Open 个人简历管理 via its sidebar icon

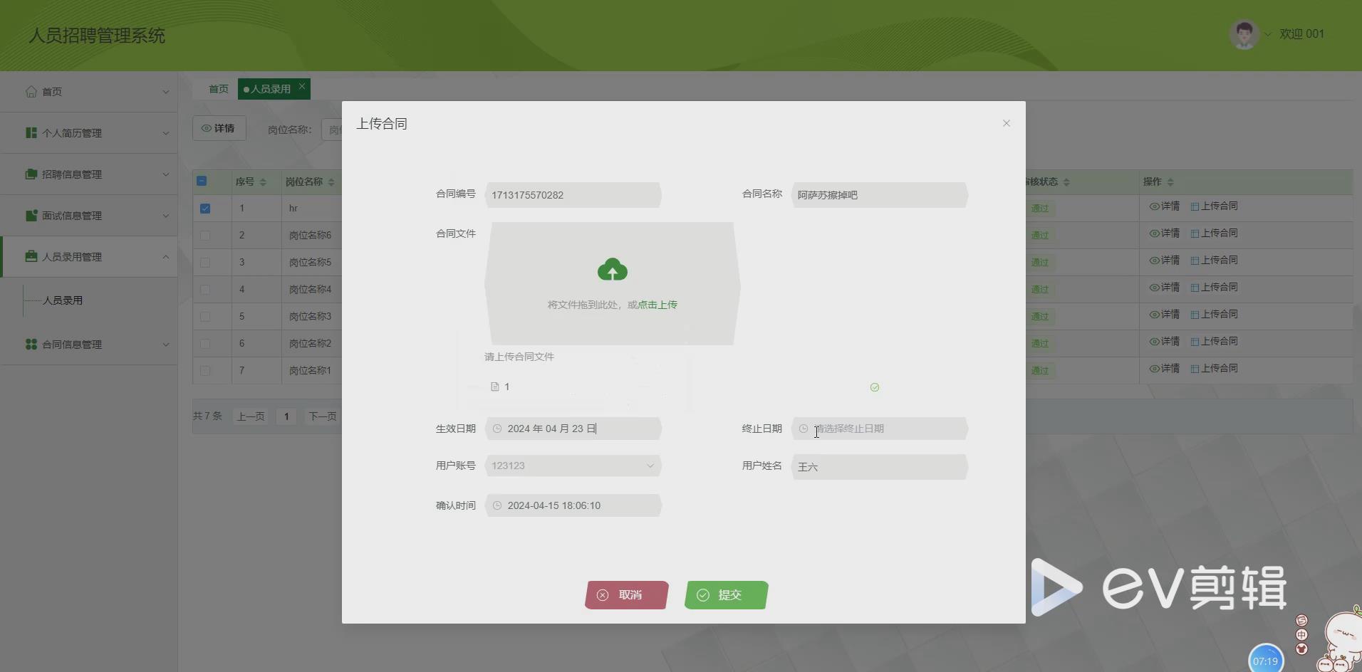point(30,132)
